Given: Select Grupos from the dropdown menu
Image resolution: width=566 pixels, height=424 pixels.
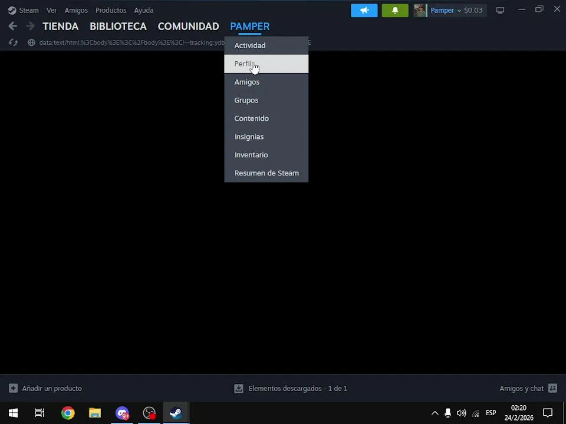Looking at the screenshot, I should [x=266, y=100].
